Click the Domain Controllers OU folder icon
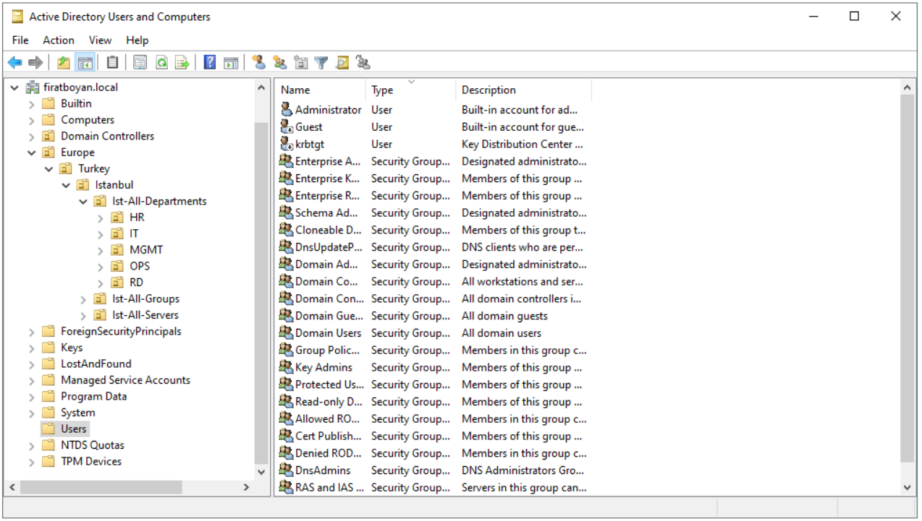Screen dimensions: 922x521 click(48, 136)
